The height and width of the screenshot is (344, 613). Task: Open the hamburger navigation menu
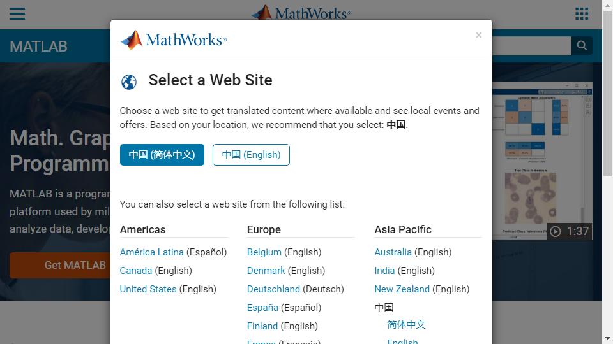tap(17, 14)
